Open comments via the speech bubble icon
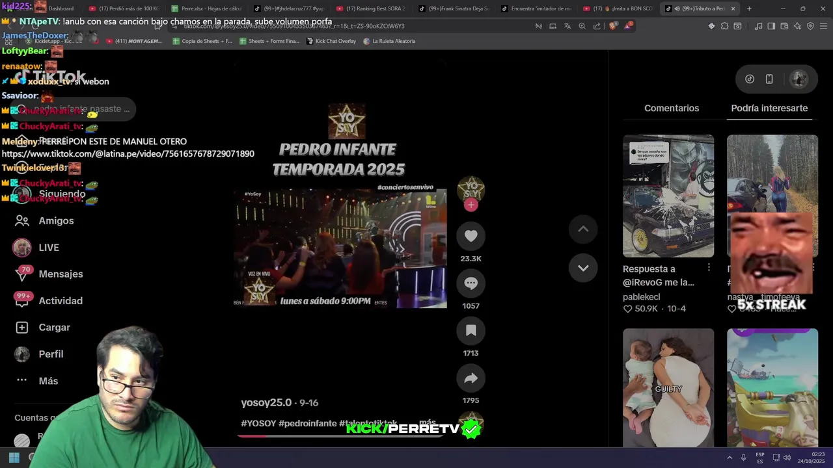Image resolution: width=833 pixels, height=468 pixels. [471, 283]
